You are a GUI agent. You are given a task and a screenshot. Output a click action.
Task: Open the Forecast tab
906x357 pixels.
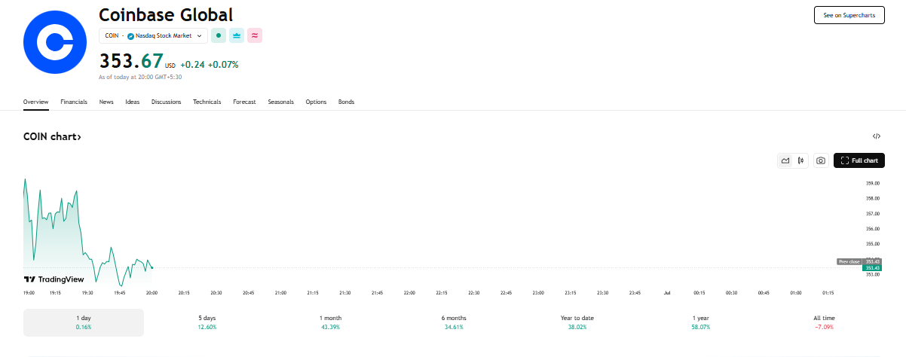(x=244, y=102)
